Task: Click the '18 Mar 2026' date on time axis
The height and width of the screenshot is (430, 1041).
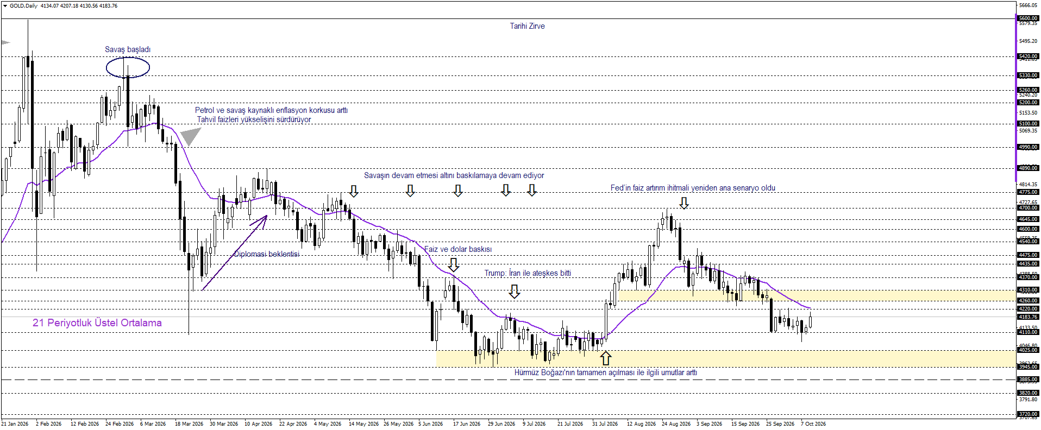Action: click(x=189, y=424)
